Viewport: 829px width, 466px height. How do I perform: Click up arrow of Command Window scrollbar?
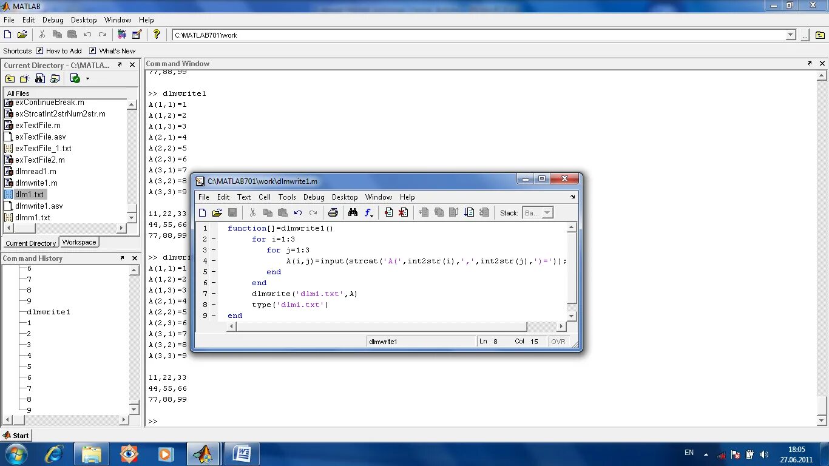click(x=822, y=76)
